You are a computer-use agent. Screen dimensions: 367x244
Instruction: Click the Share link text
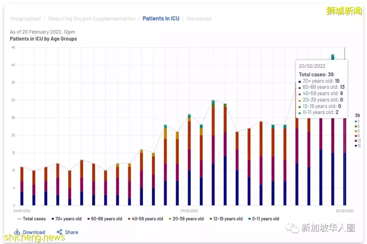(x=71, y=232)
